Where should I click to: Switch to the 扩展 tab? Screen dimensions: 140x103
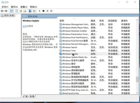click(25, 96)
